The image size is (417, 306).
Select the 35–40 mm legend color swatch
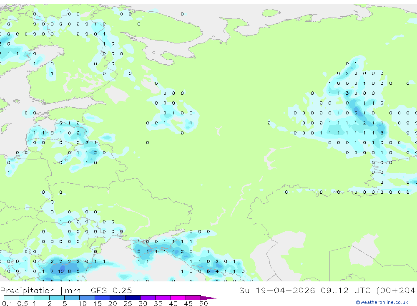163,298
